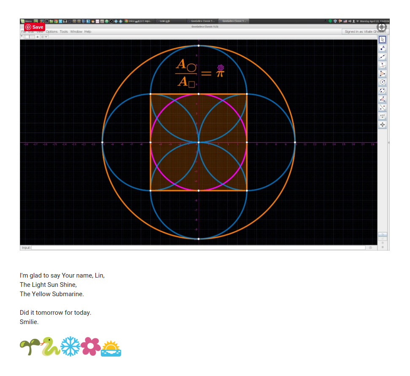Switch to the Unica Chrome taskbar window
The width and height of the screenshot is (410, 376).
click(139, 21)
